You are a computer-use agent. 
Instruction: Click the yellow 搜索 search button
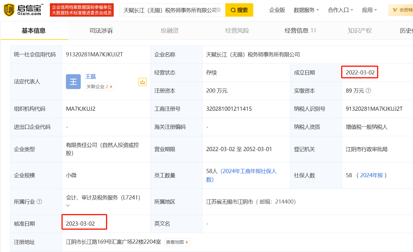[239, 10]
